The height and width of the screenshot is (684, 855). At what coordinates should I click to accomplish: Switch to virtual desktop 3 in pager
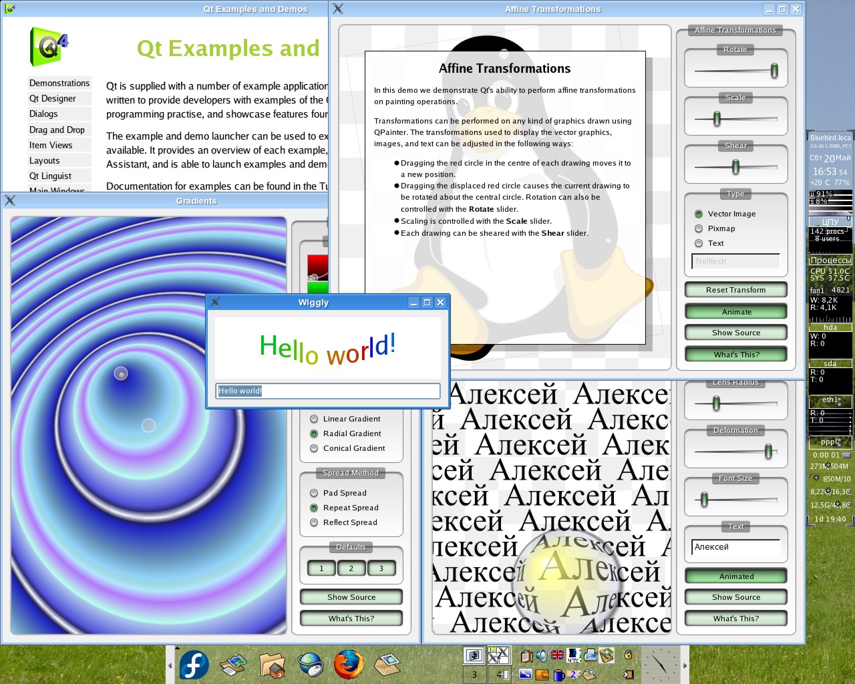(474, 675)
